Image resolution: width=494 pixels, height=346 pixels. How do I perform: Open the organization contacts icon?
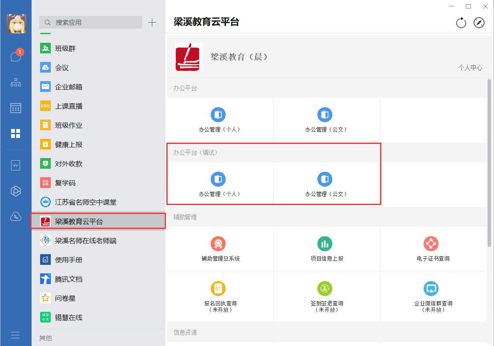click(x=16, y=82)
